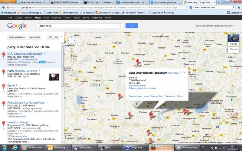Switch to silser see Google-Suche tab
242x151 pixels.
[x=166, y=2]
